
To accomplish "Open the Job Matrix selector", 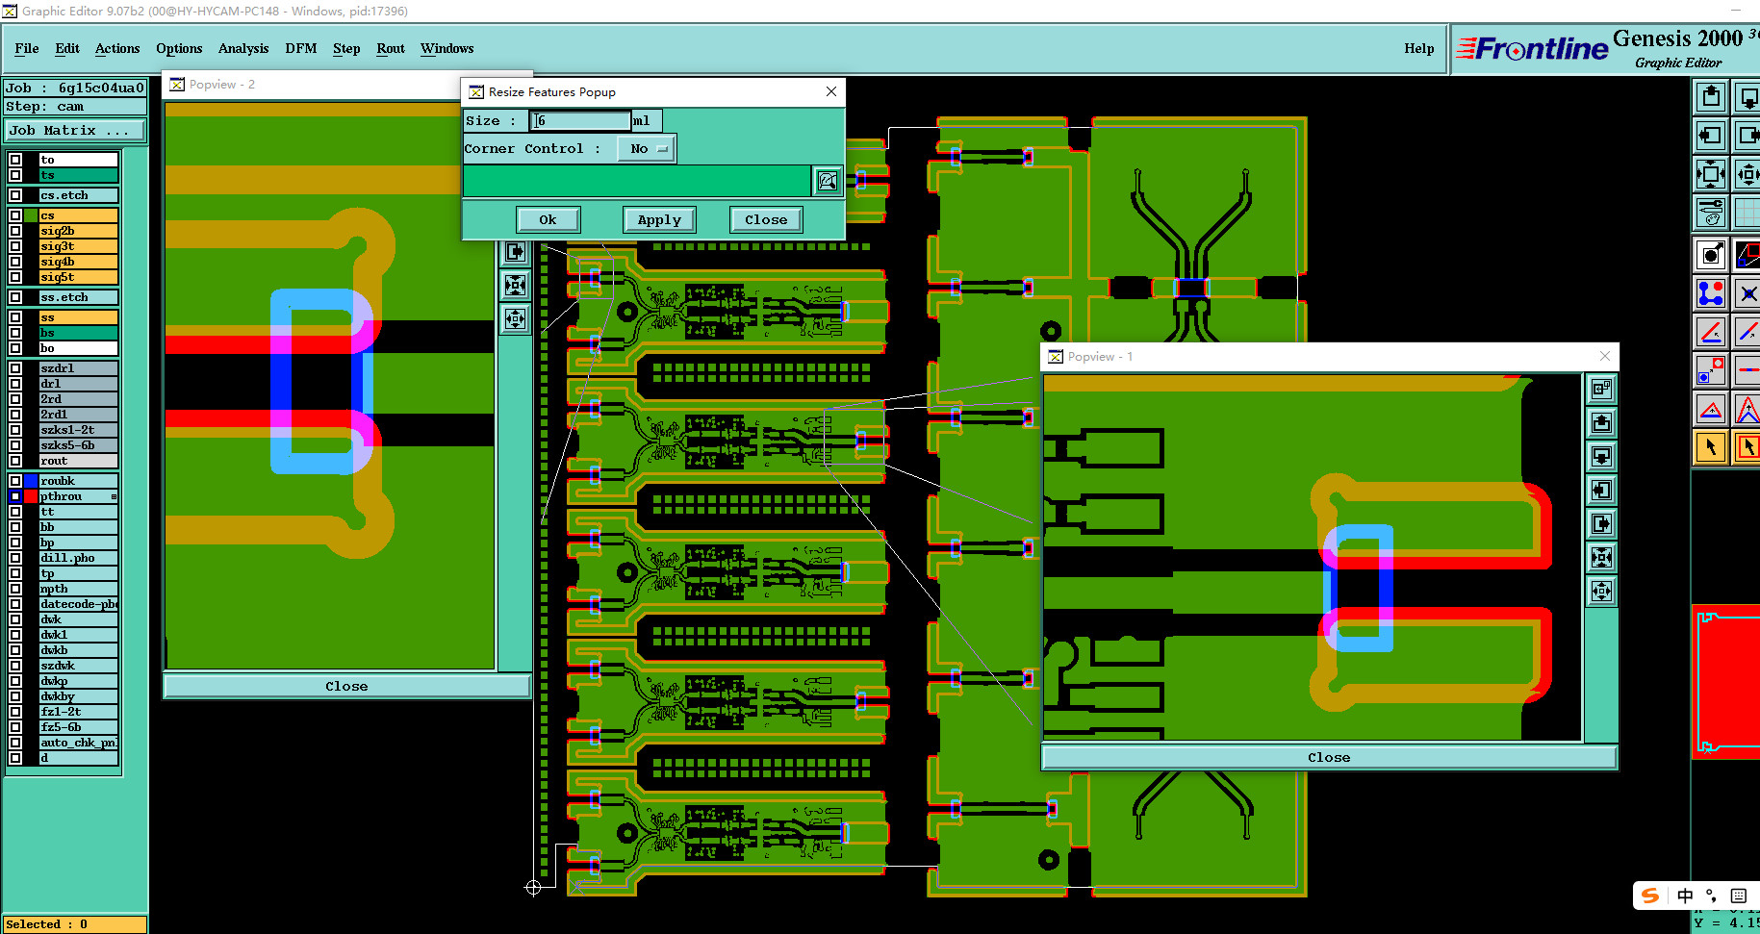I will [x=76, y=131].
